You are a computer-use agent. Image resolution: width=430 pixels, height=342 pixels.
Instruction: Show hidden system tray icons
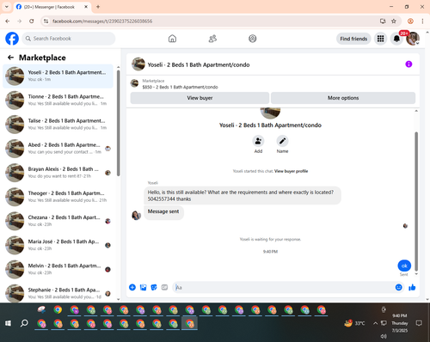point(375,323)
